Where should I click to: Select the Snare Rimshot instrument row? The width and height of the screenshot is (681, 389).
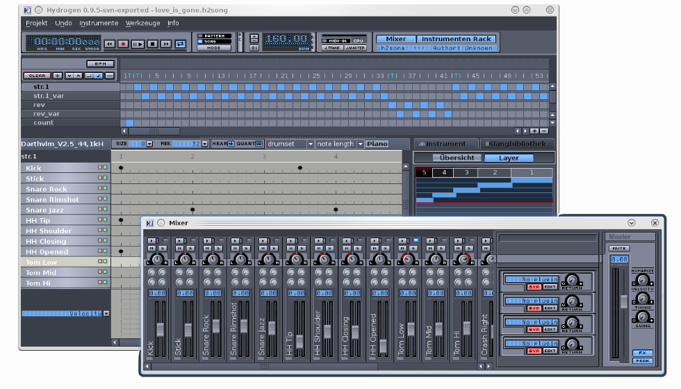65,199
